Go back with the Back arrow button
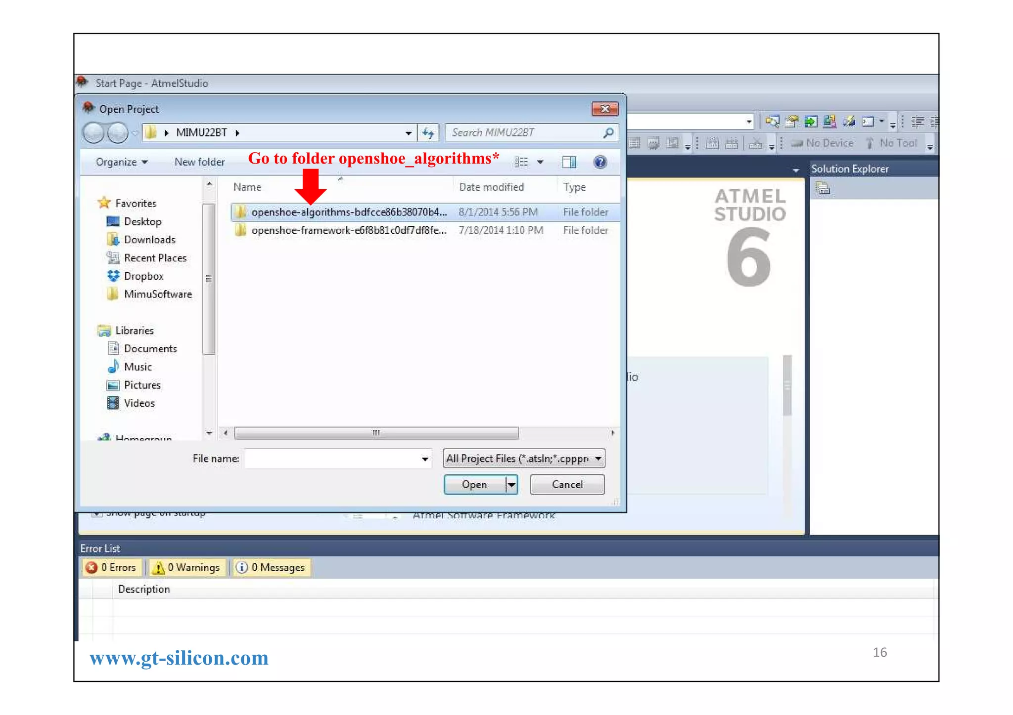Screen dimensions: 1013x715 pyautogui.click(x=93, y=132)
